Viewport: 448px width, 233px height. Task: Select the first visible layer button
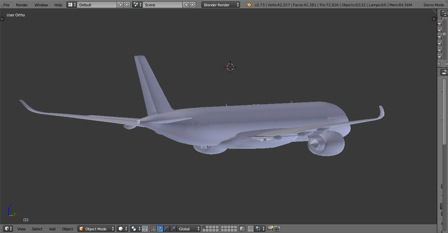[x=204, y=227]
